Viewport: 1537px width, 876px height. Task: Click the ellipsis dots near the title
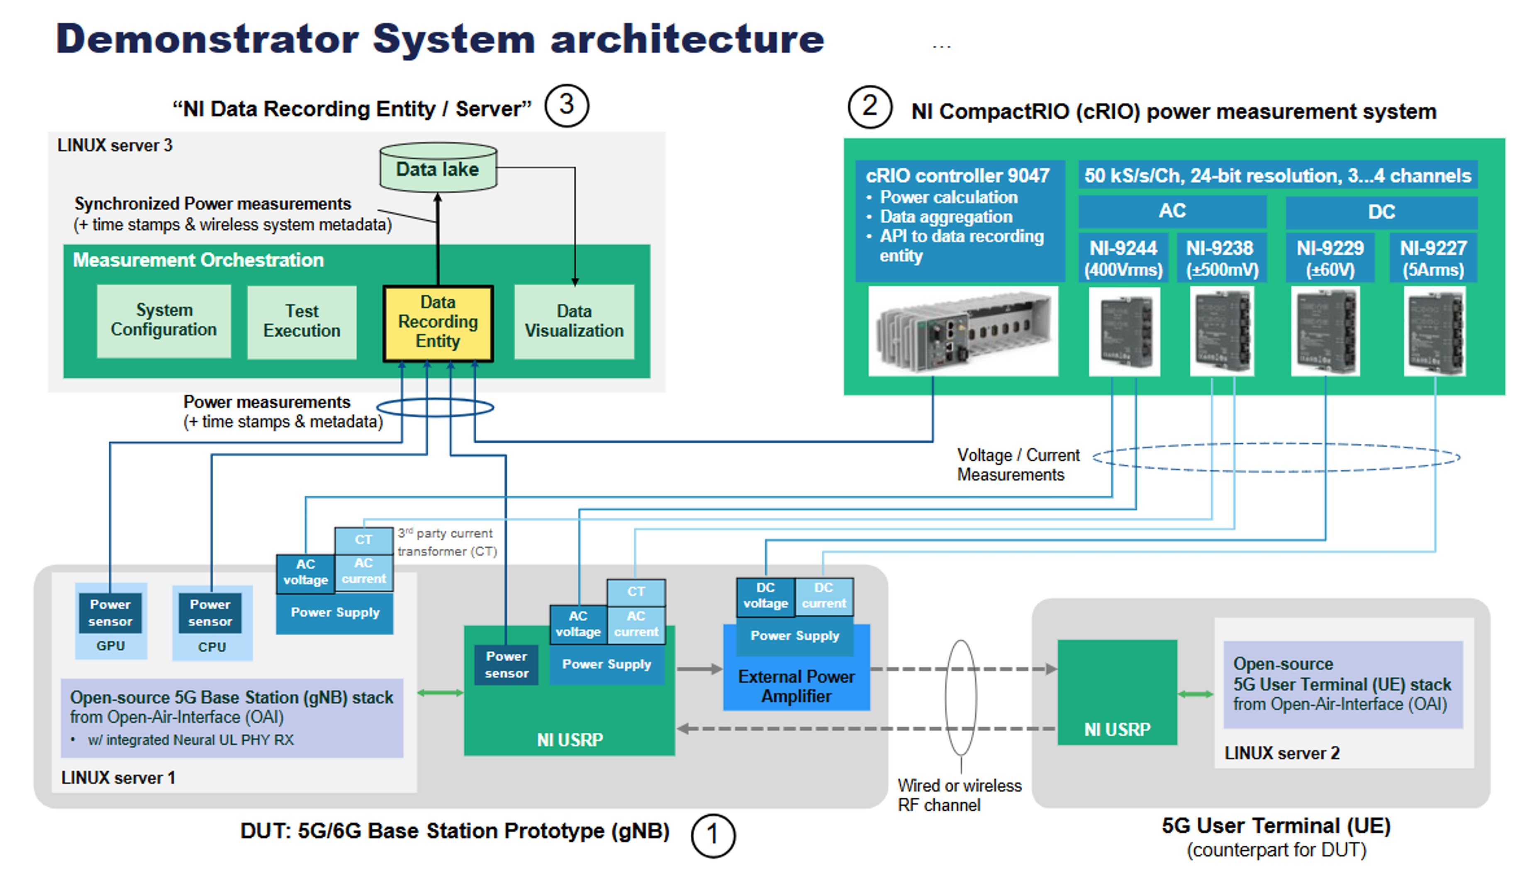coord(941,46)
